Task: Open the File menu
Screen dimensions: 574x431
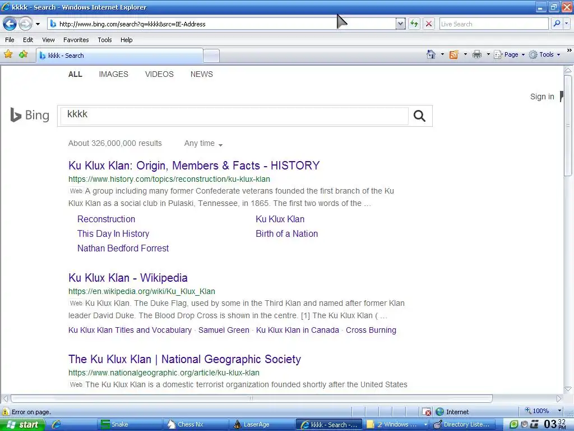Action: [x=10, y=40]
